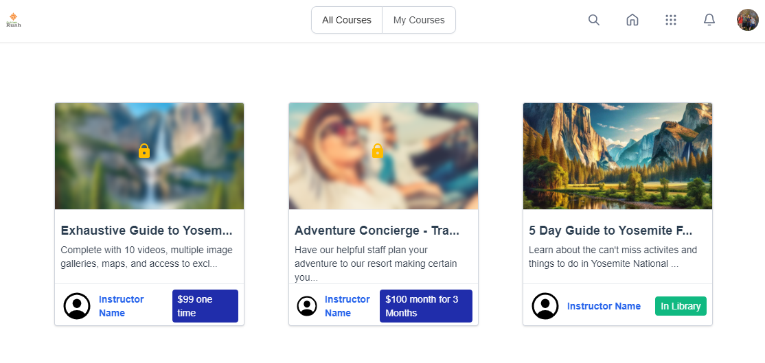The height and width of the screenshot is (363, 765).
Task: Click the In Library badge
Action: 681,306
